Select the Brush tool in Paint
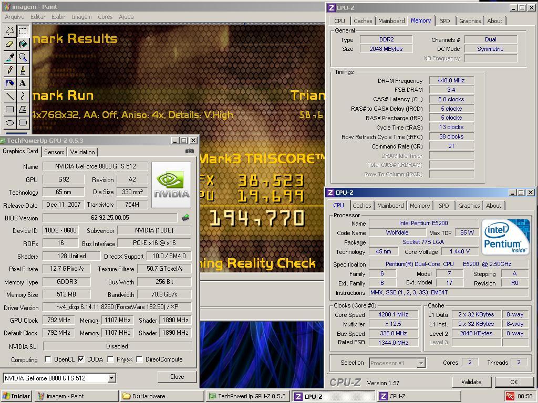The height and width of the screenshot is (403, 538). click(x=23, y=70)
